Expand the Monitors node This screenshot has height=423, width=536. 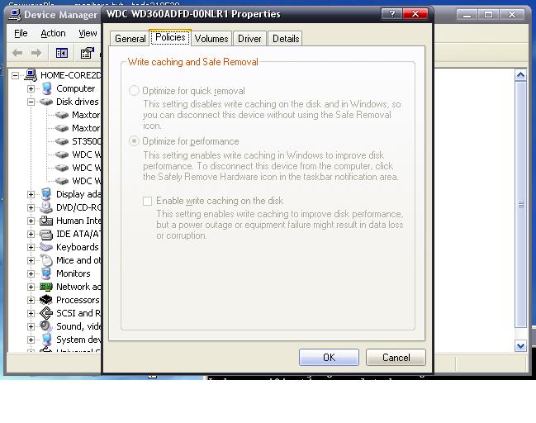click(x=31, y=273)
